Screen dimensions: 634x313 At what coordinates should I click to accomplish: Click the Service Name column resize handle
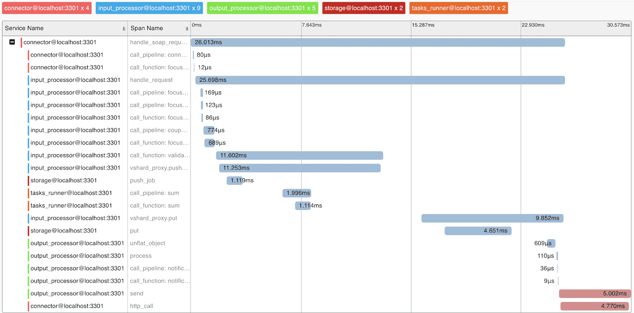tap(124, 28)
